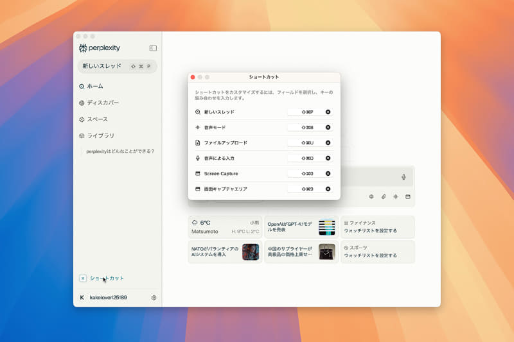Click the screen capture icon under search box
Image resolution: width=514 pixels, height=342 pixels.
click(x=408, y=197)
